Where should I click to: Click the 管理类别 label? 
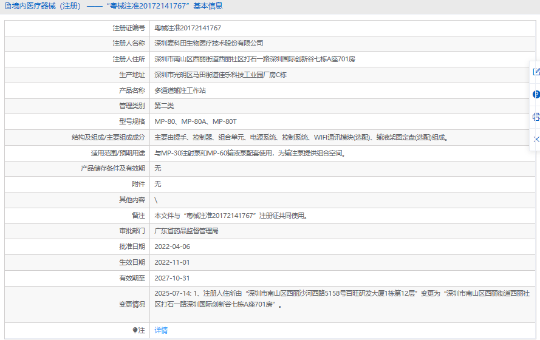(132, 106)
